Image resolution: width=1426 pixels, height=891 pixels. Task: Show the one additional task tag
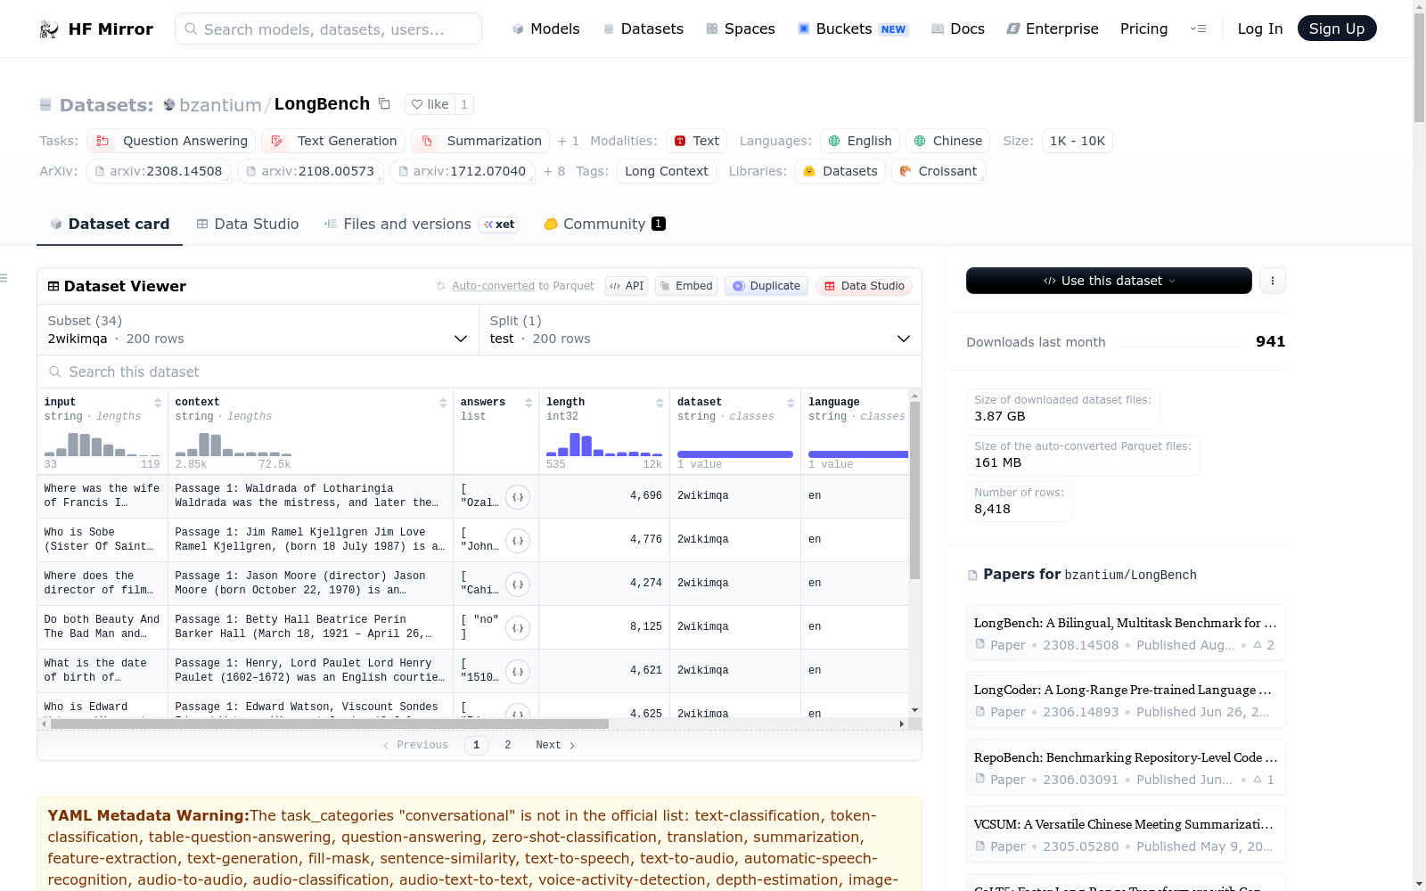click(569, 141)
